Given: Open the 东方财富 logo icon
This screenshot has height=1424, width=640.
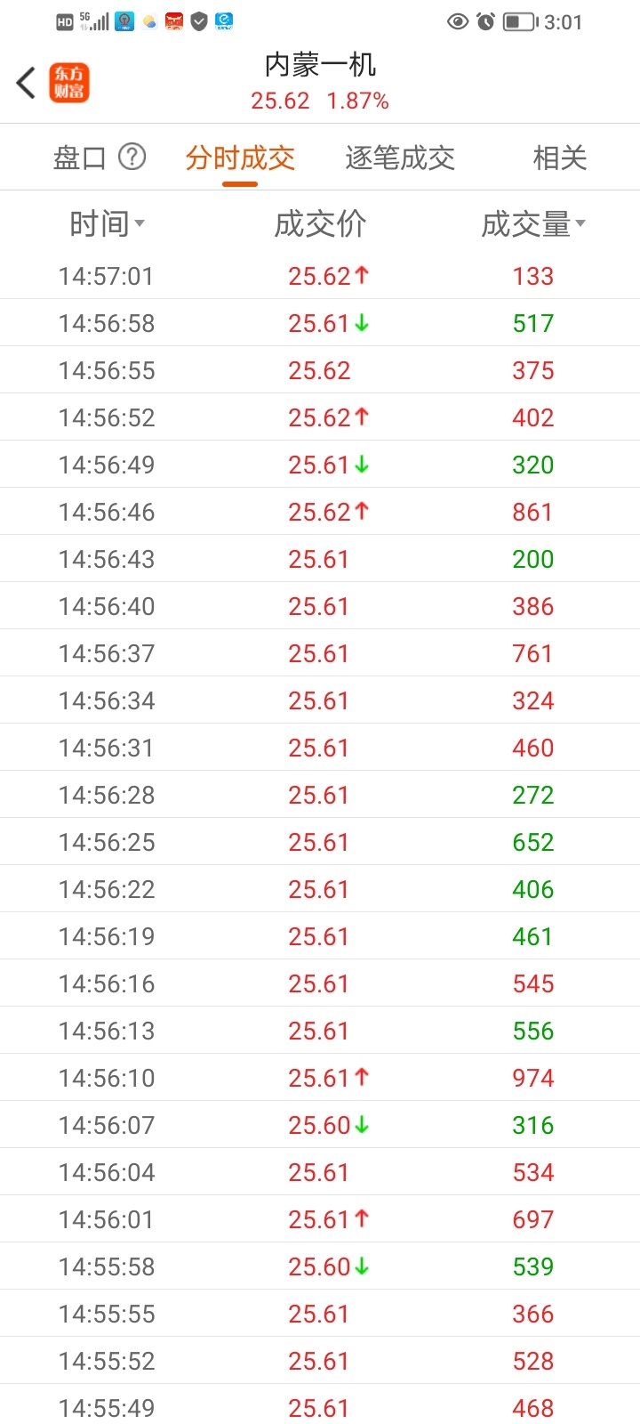Looking at the screenshot, I should coord(69,83).
